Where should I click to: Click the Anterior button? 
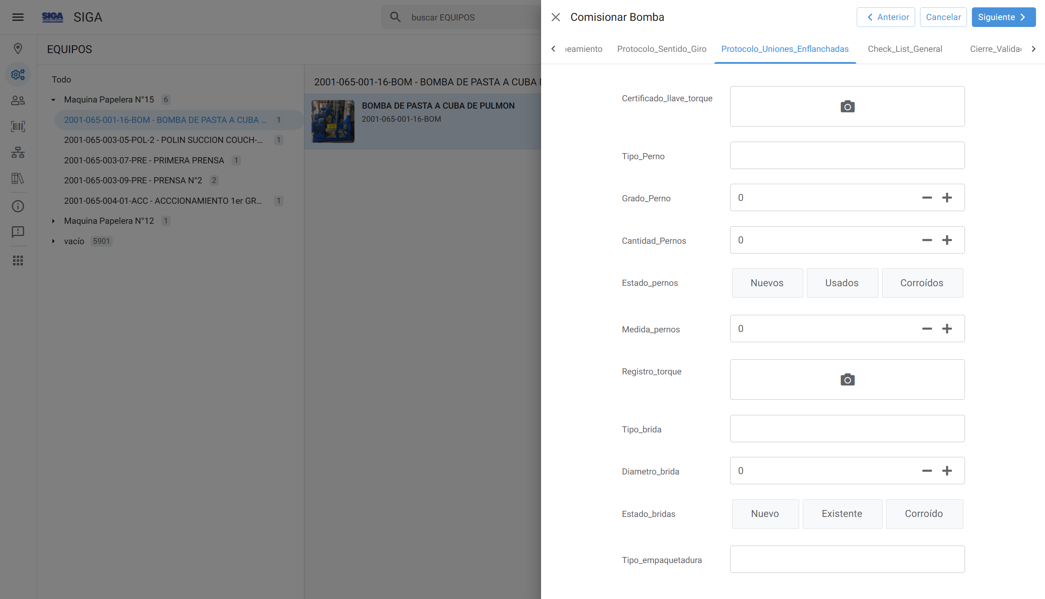885,17
